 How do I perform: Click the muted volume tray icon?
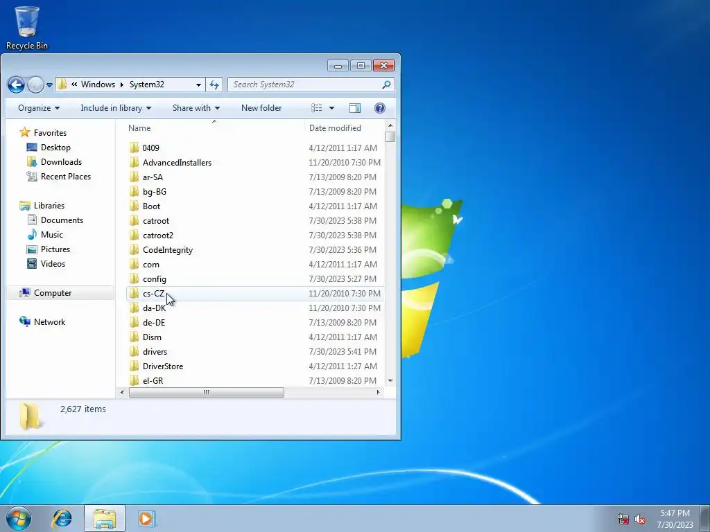click(640, 519)
